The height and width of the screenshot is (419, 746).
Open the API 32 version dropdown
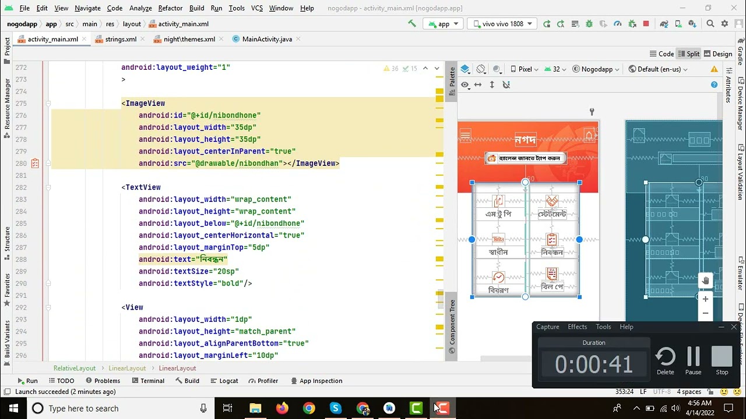[x=555, y=69]
